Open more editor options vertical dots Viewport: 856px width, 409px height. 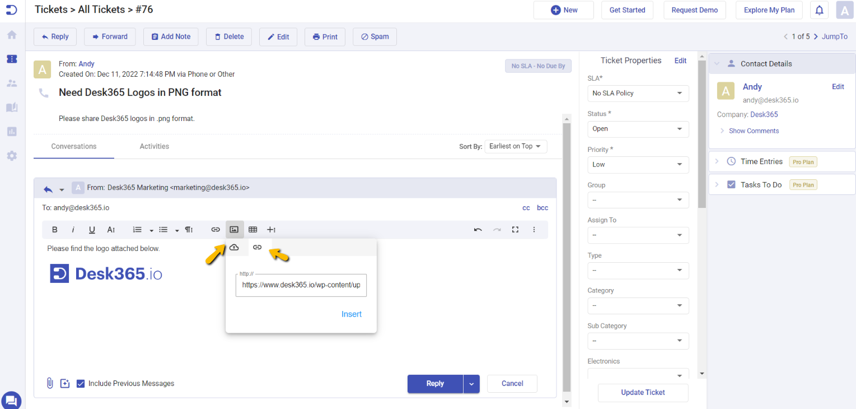pyautogui.click(x=534, y=230)
